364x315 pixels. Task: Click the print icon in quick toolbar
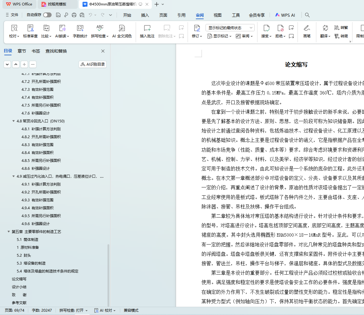coord(74,15)
